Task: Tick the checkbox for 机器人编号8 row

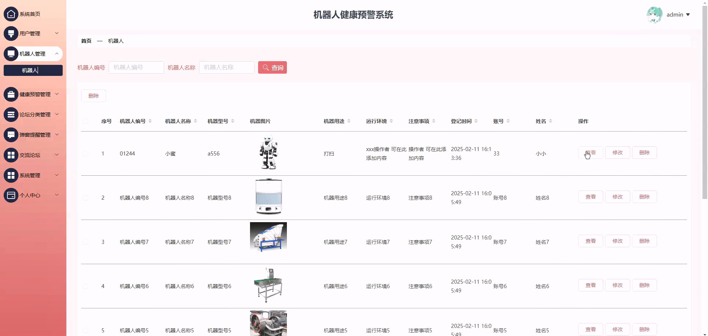Action: [86, 198]
